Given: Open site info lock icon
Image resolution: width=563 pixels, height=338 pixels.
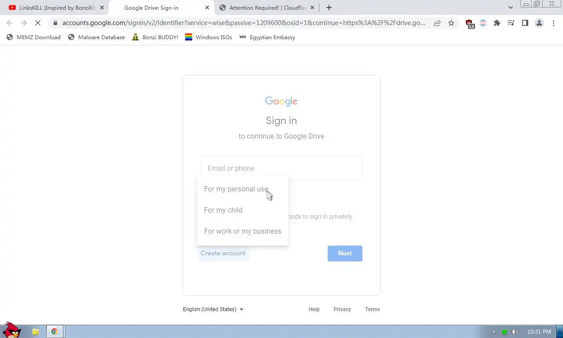Looking at the screenshot, I should pos(55,23).
